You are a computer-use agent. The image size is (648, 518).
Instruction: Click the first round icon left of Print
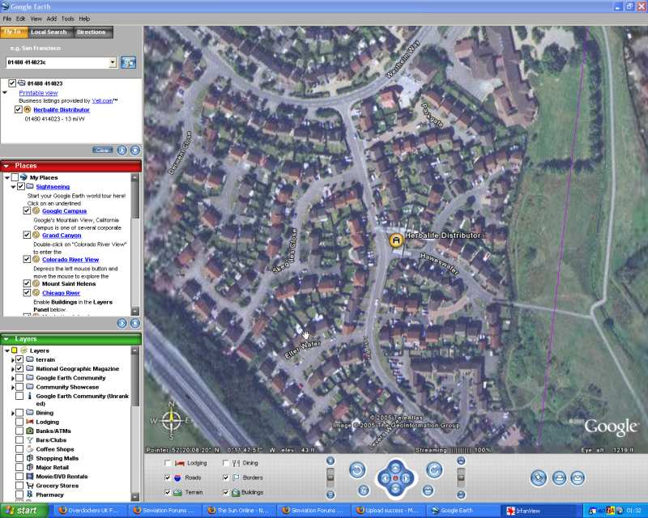pos(539,478)
